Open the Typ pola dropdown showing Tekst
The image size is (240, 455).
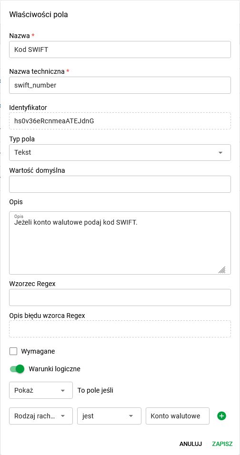pyautogui.click(x=120, y=152)
